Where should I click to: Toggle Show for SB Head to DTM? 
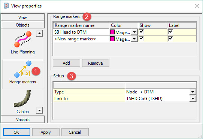point(141,32)
